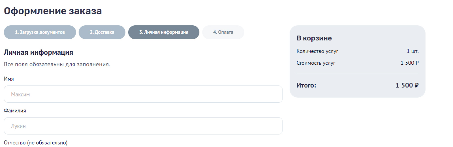Click the Личная информация section heading

click(x=39, y=52)
